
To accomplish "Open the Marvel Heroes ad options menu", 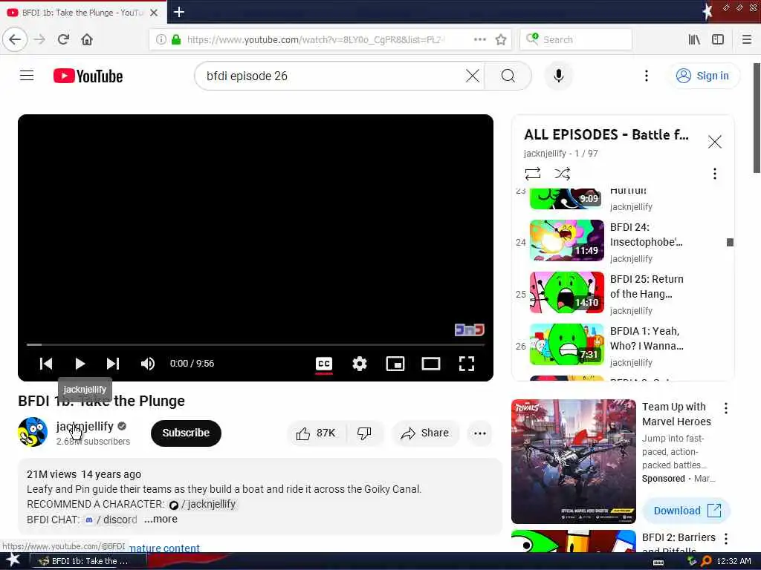I will [x=725, y=408].
